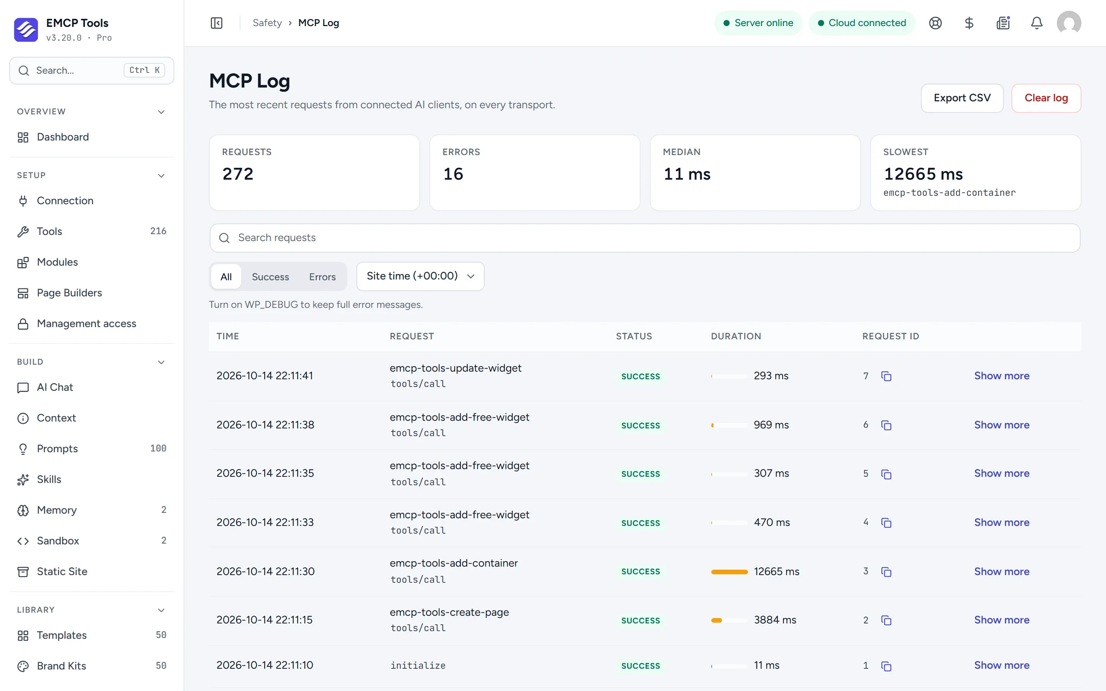The image size is (1106, 691).
Task: Select the All filter tab
Action: pyautogui.click(x=226, y=276)
